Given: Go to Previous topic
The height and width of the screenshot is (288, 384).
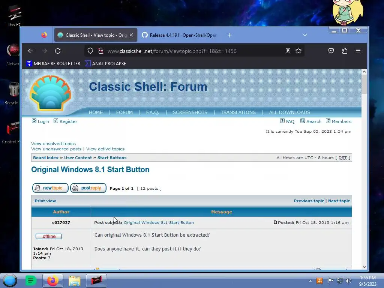Looking at the screenshot, I should [309, 201].
